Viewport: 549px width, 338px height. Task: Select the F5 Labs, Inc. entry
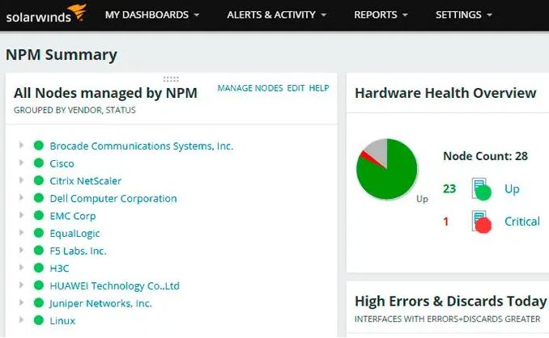pyautogui.click(x=78, y=251)
